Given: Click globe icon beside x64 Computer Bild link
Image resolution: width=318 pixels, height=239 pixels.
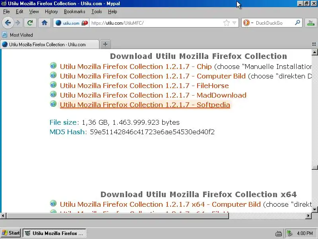Looking at the screenshot, I should coord(53,203).
